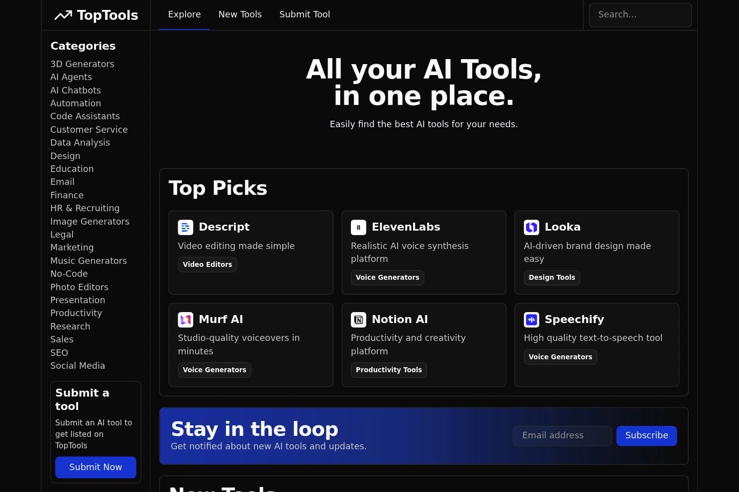This screenshot has height=492, width=739.
Task: Click the Looka app icon
Action: click(x=531, y=227)
